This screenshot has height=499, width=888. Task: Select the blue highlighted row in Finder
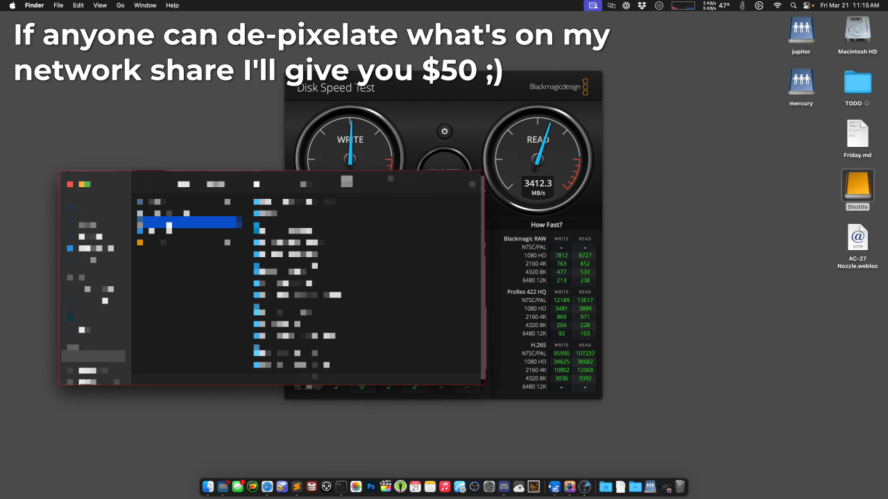(189, 222)
